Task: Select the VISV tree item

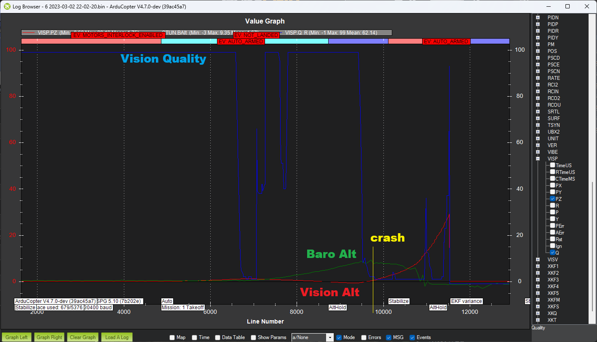Action: click(x=552, y=260)
